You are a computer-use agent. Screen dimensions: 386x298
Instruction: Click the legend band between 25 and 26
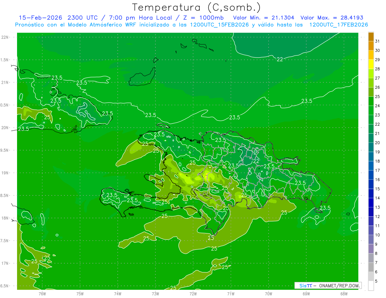point(371,92)
